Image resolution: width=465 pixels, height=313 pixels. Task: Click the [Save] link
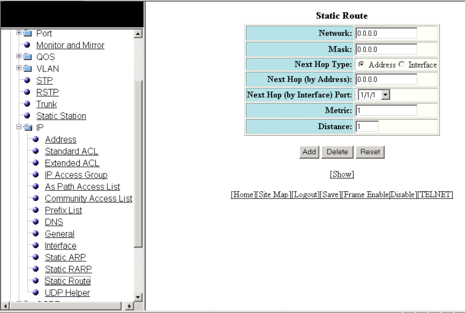click(x=330, y=195)
